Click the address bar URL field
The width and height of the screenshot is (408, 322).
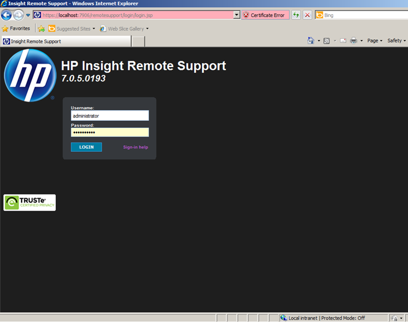pyautogui.click(x=137, y=15)
